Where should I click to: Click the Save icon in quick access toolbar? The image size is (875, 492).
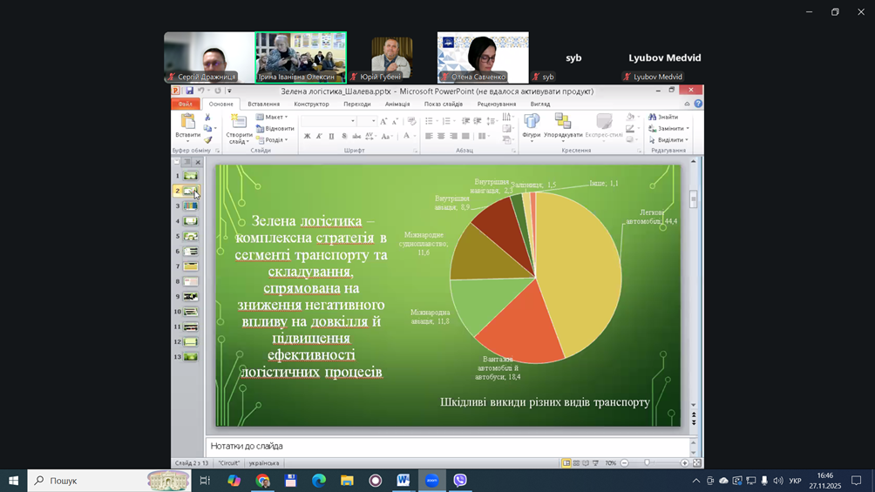point(189,91)
